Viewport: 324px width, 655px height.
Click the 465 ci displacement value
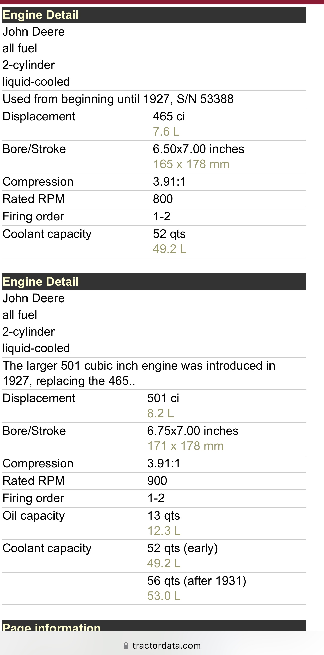(169, 116)
